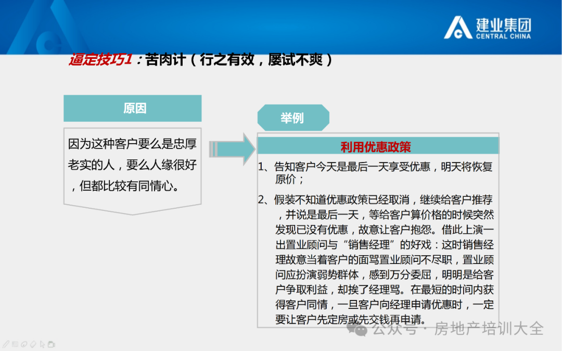Viewport: 562px width, 351px height.
Task: Click title text 苦肉计（行之有效，屡试不爽）
Action: click(239, 59)
